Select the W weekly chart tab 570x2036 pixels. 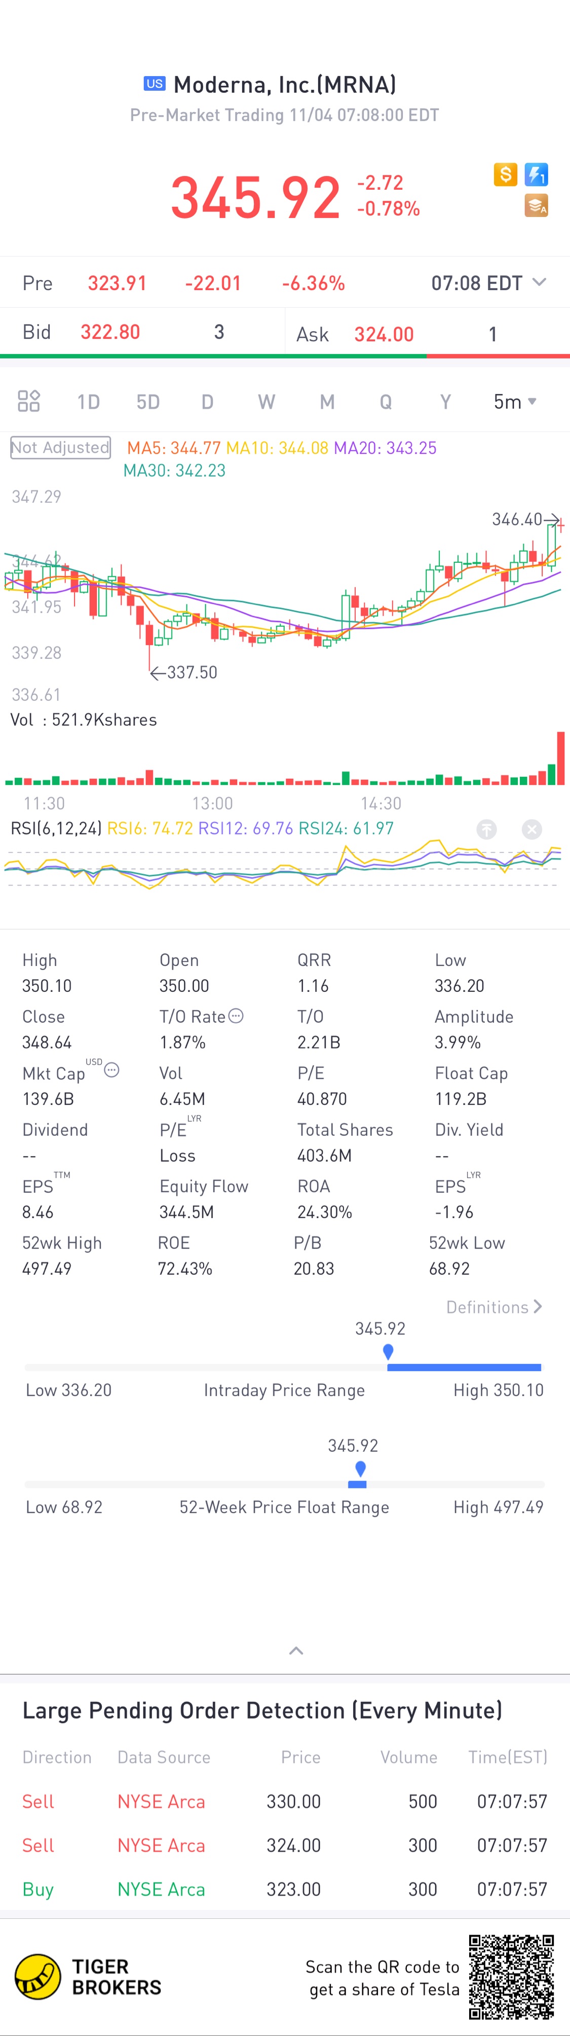267,402
